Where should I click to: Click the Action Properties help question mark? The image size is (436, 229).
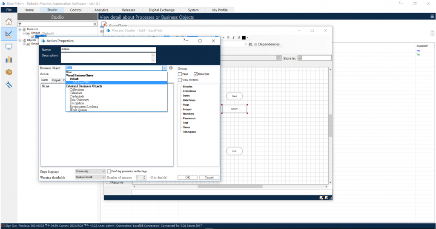coord(184,40)
